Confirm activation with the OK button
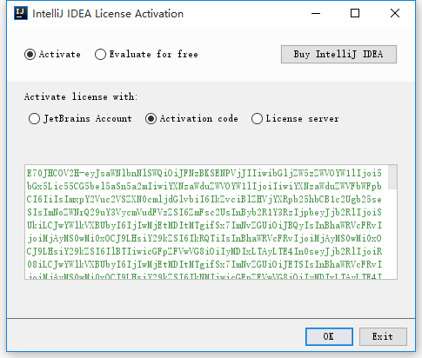This screenshot has width=422, height=358. coord(329,336)
